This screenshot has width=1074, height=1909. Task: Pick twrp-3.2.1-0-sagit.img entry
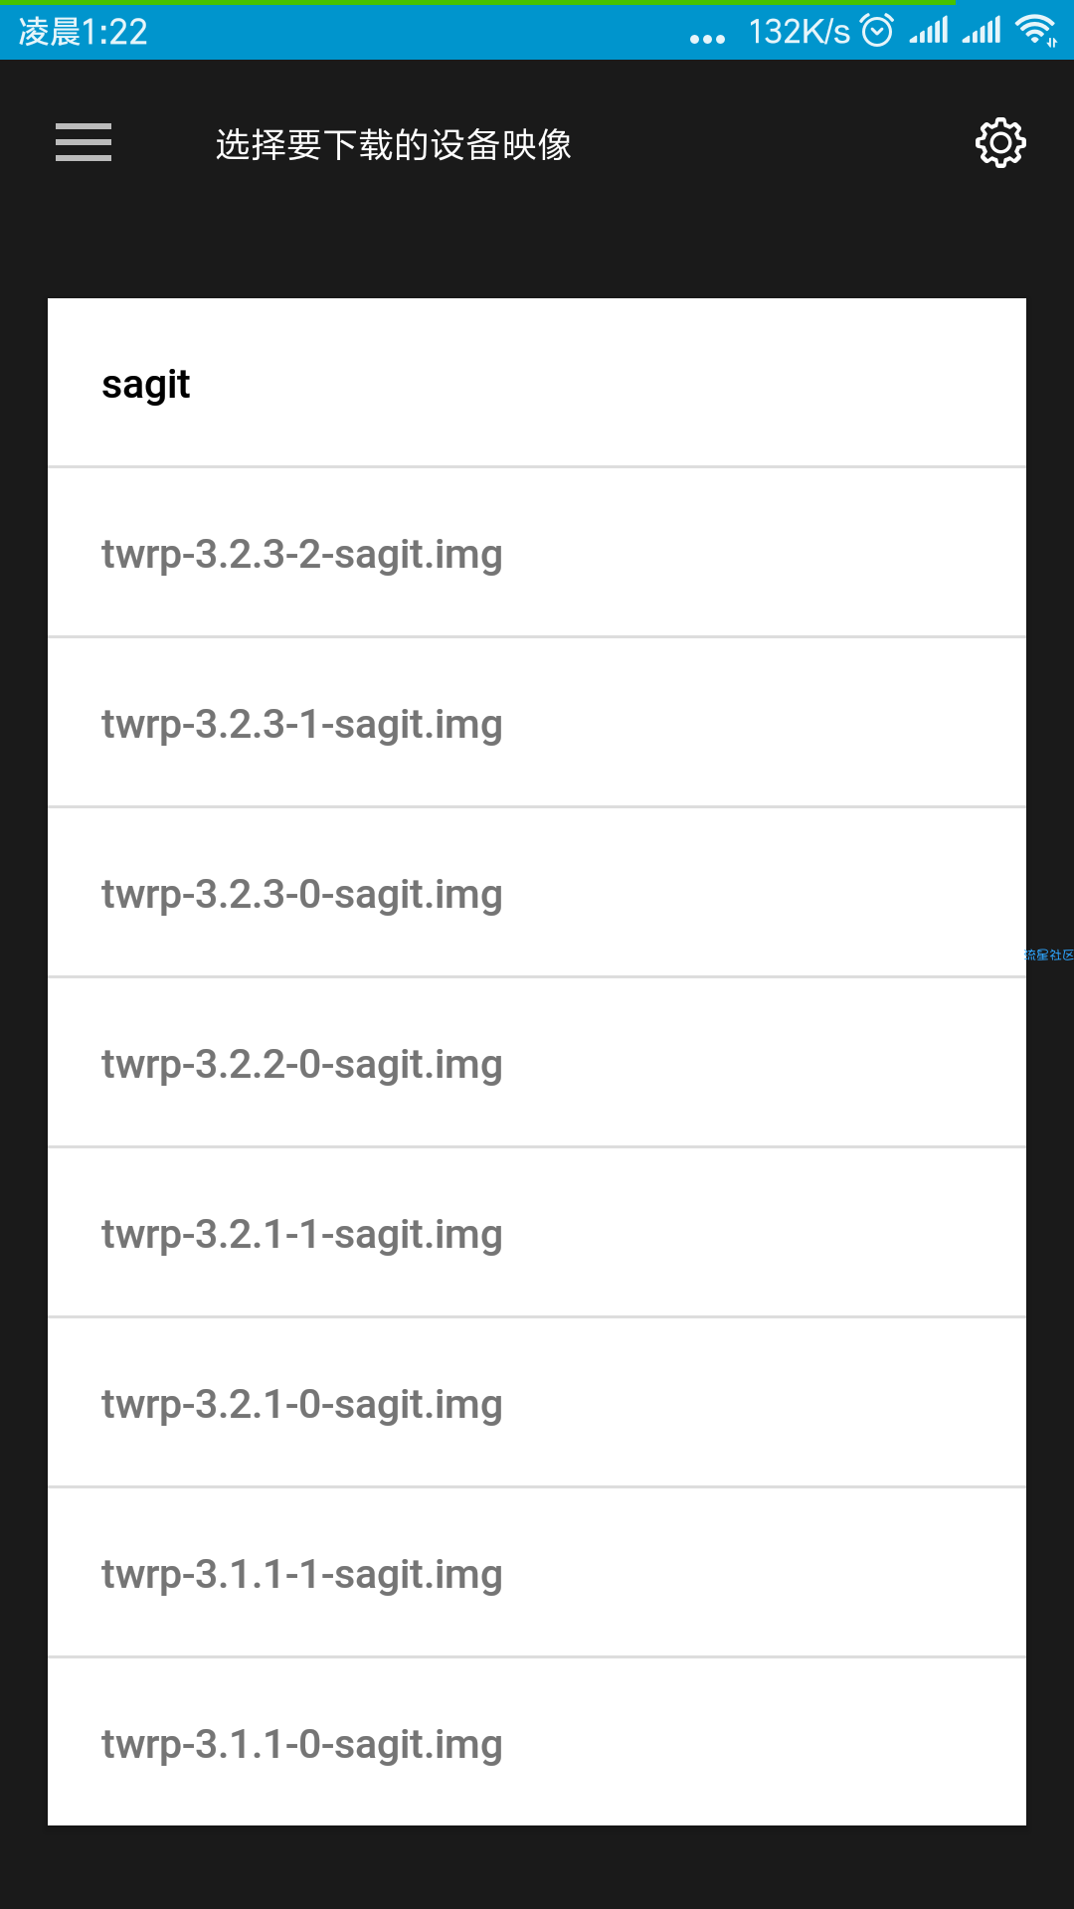point(537,1403)
